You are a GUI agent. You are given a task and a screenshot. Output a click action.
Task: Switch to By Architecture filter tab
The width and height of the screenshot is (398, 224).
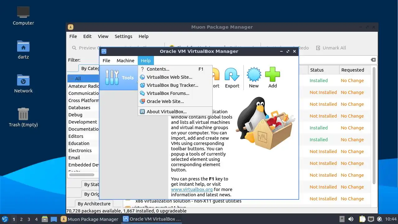click(94, 204)
